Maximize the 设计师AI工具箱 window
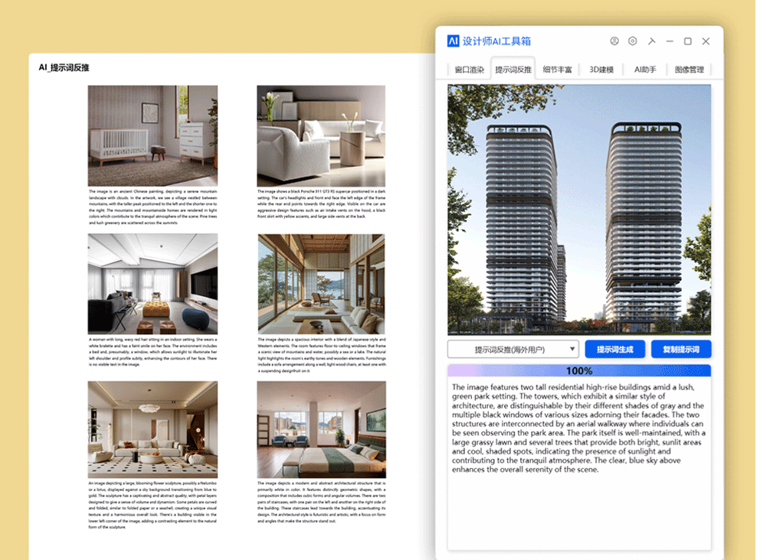Viewport: 783px width, 560px height. click(x=688, y=41)
